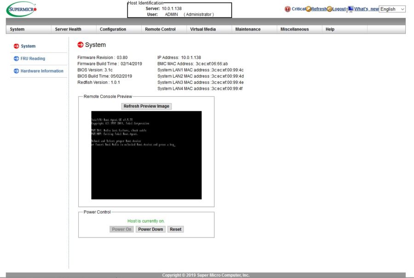Click the round Refresh icon near Logout

click(x=308, y=9)
